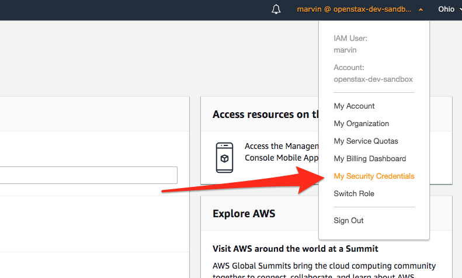Choose My Security Credentials
This screenshot has width=462, height=278.
click(374, 176)
